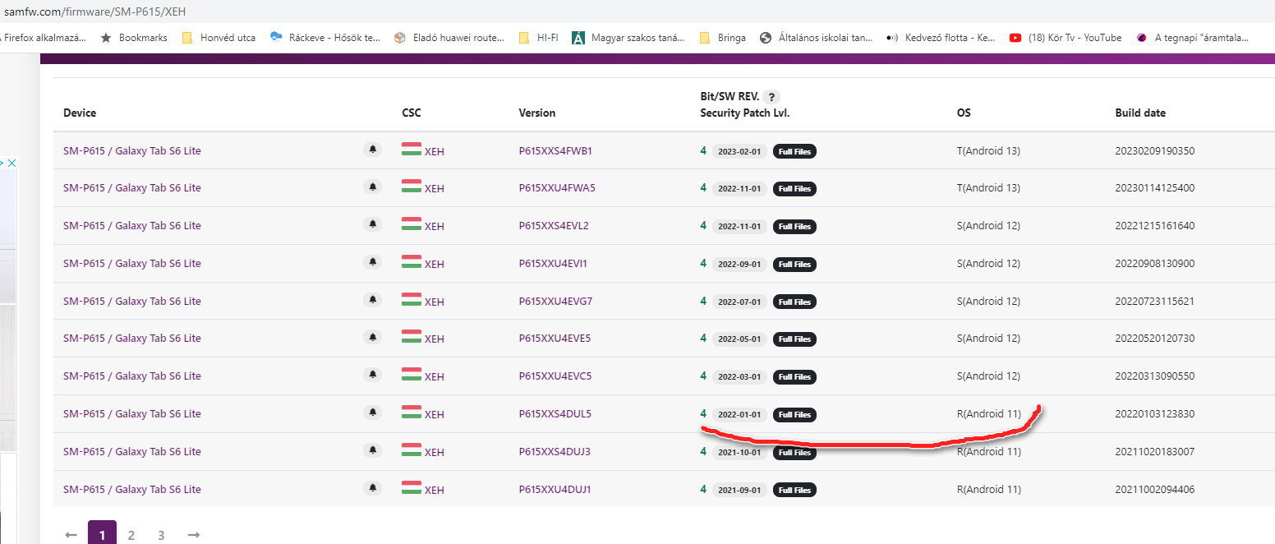Click the ad info triangle icon

2,164
